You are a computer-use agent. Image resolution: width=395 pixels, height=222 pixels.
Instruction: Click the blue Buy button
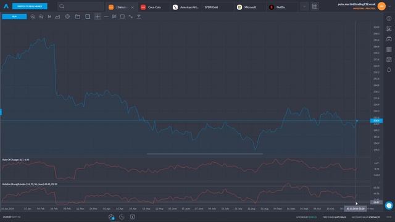14,17
